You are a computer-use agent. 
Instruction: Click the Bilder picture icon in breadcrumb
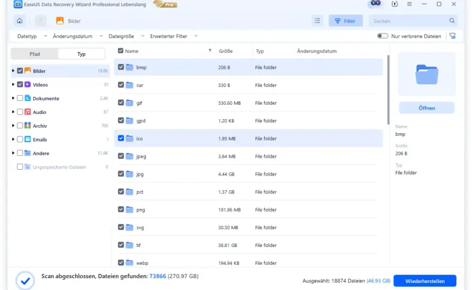click(60, 20)
